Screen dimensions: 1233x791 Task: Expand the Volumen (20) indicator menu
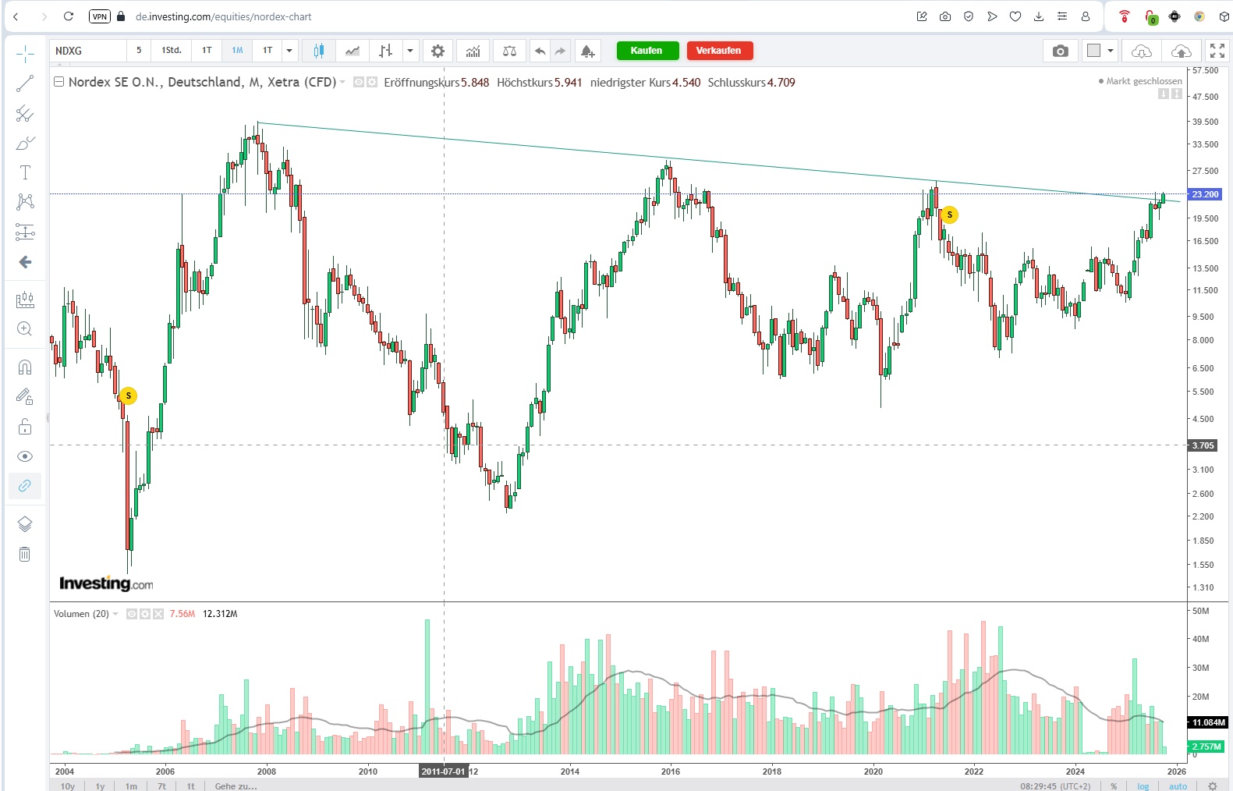115,614
